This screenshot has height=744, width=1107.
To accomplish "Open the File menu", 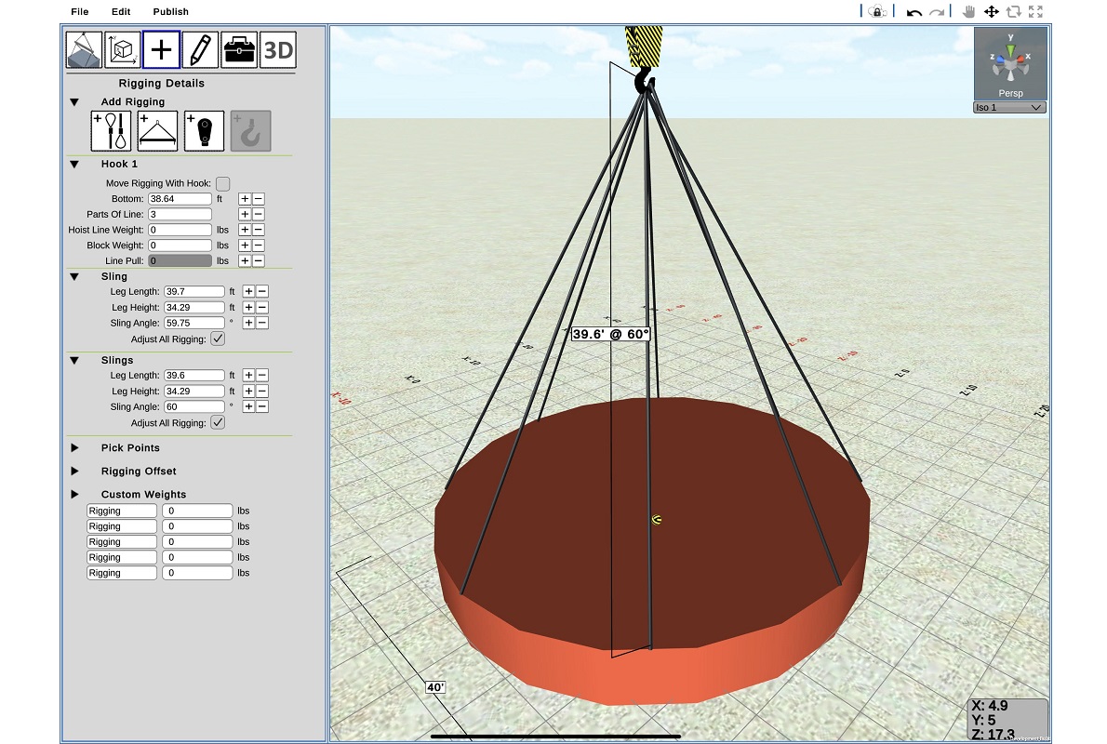I will coord(79,11).
